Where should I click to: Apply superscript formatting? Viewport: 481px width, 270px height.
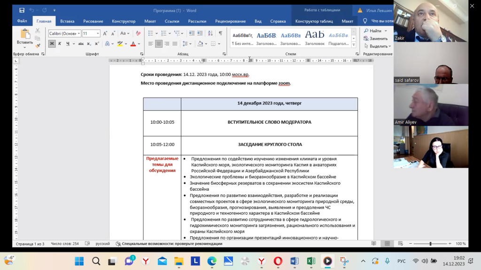(x=97, y=44)
